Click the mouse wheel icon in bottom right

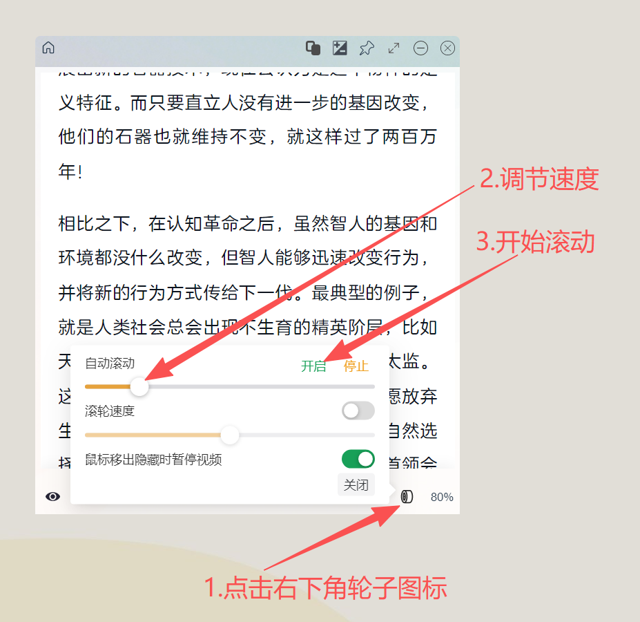406,496
